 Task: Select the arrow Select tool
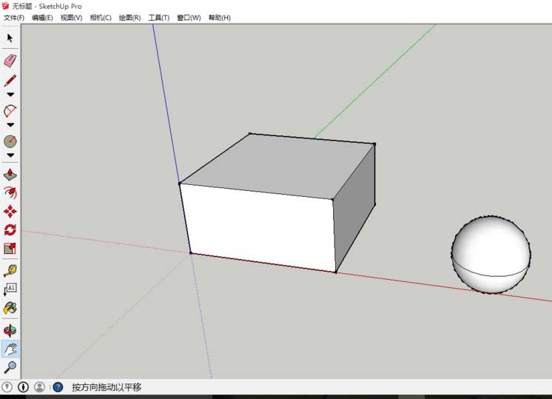(10, 38)
